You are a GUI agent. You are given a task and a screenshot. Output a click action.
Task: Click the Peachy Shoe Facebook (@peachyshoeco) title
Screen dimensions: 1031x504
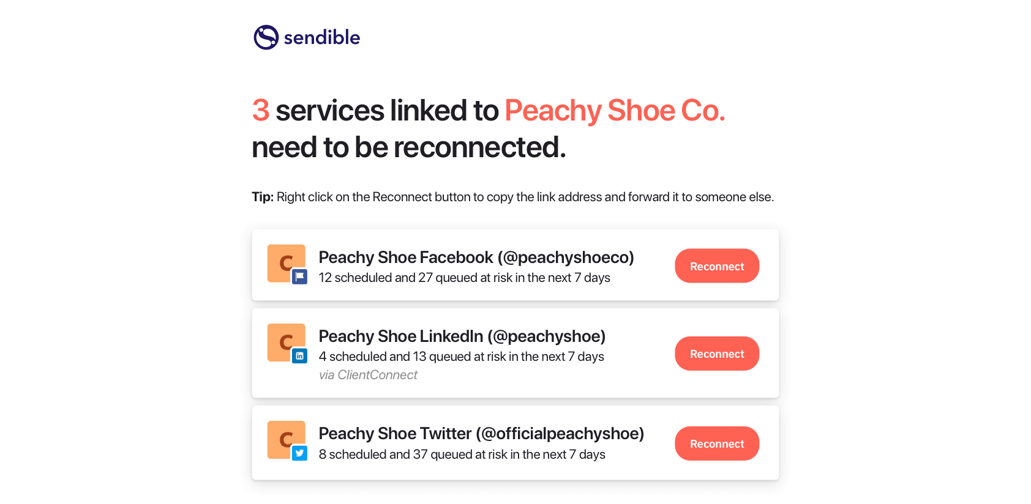click(476, 258)
